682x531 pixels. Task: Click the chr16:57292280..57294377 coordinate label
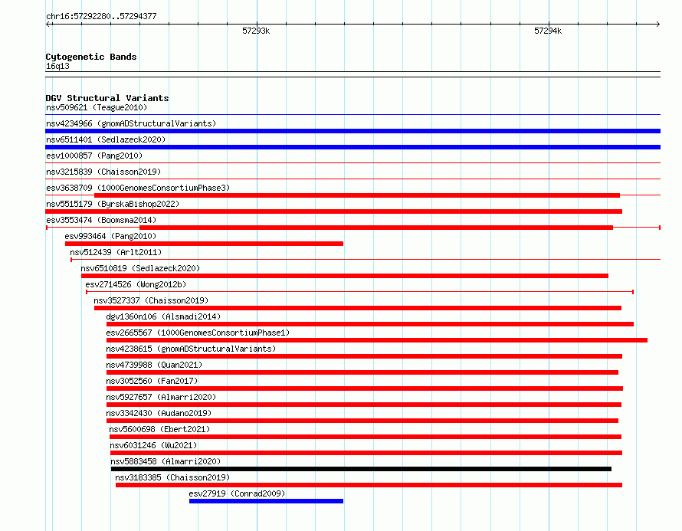tap(101, 16)
